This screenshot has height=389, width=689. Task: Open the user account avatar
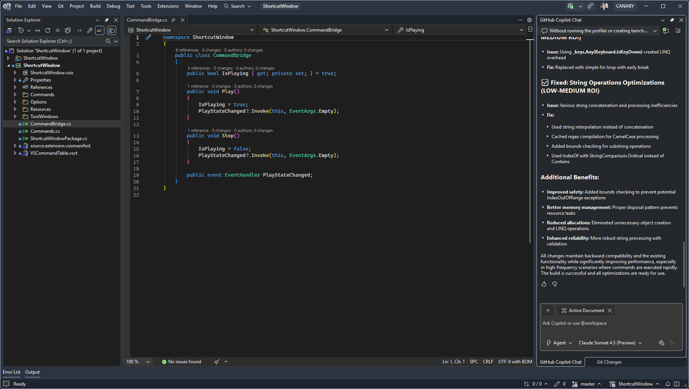pos(605,6)
